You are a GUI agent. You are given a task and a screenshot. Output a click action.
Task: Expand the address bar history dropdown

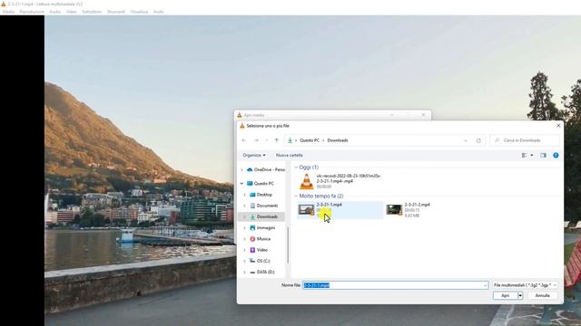(x=466, y=140)
